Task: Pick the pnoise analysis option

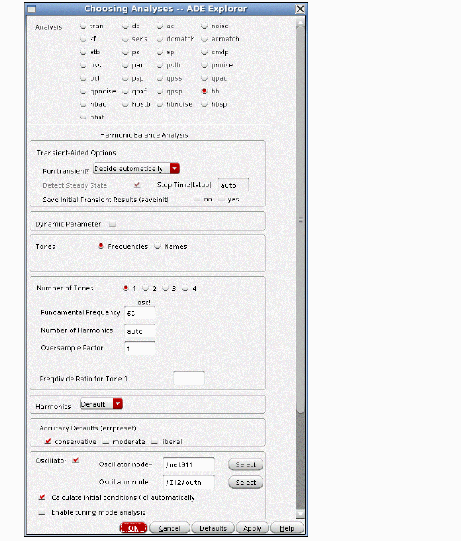Action: [x=204, y=65]
